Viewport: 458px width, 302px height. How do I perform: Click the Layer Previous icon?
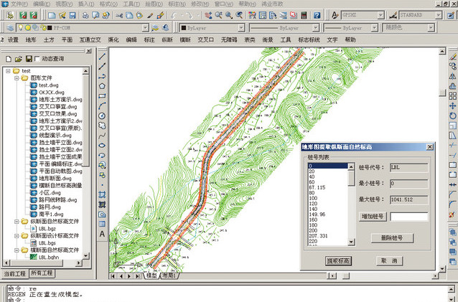click(166, 28)
